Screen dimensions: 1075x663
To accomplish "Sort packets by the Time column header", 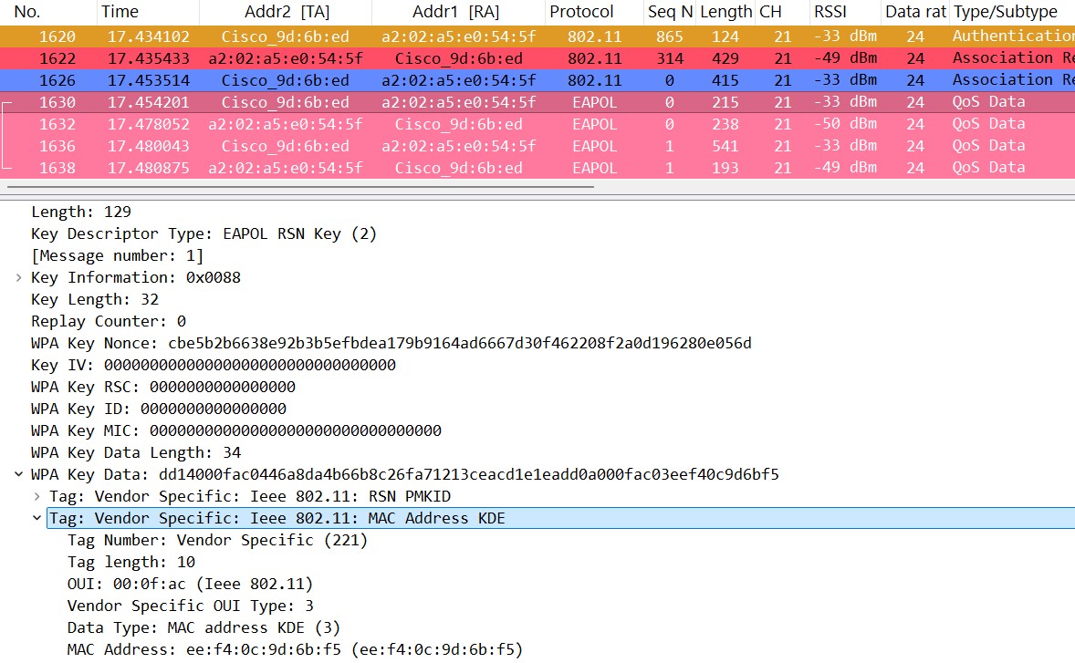I will tap(120, 12).
